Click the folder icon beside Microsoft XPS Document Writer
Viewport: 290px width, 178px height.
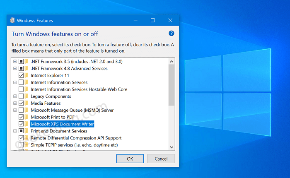(x=27, y=124)
